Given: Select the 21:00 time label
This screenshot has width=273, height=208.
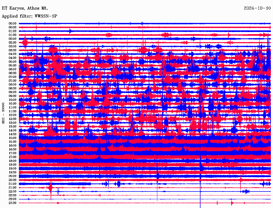Looking at the screenshot, I should 13,184.
